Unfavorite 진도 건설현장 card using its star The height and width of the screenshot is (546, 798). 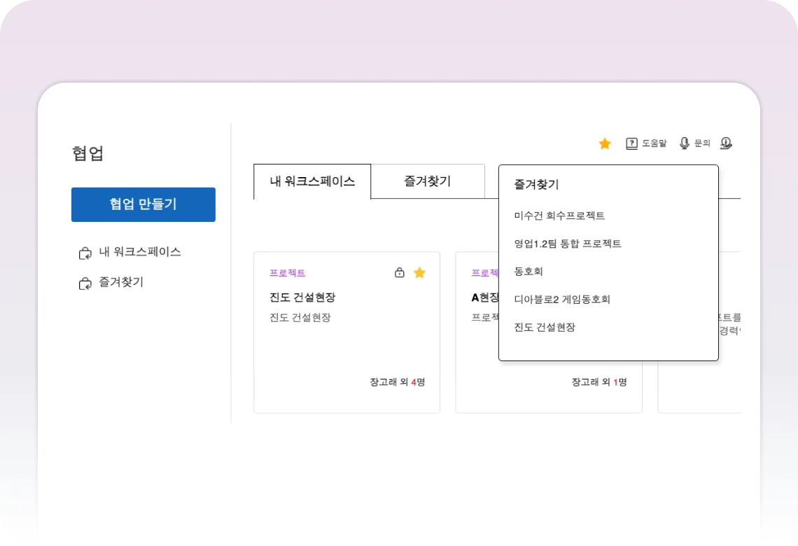click(419, 273)
